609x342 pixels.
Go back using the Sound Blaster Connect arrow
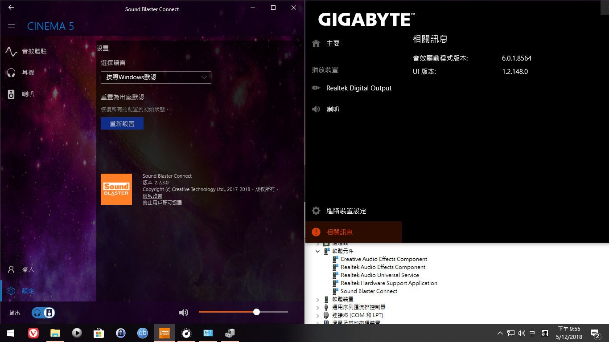click(x=11, y=8)
